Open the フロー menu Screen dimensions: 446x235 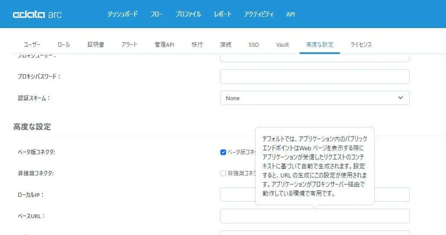[x=156, y=14]
